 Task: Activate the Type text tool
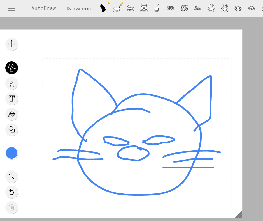point(12,99)
